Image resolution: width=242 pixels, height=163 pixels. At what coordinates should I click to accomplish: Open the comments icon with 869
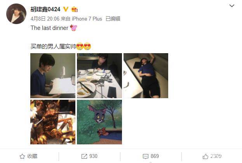tap(146, 156)
